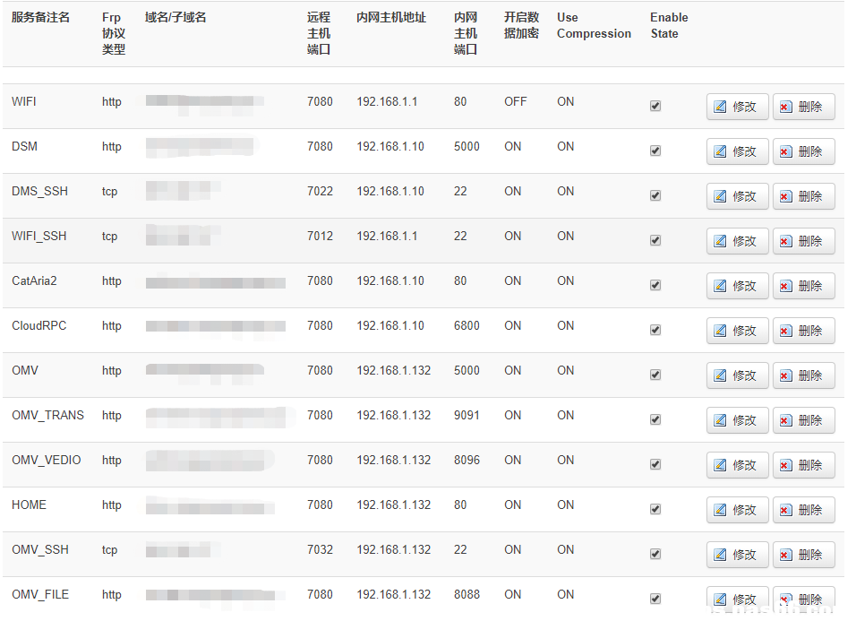Click the edit icon on the OMV_VEDIO row
This screenshot has width=856, height=621.
tap(723, 464)
